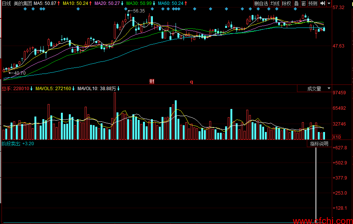Screen dimensions: 353x224
Task: Click the 指标说明 indicator description button
Action: [319, 144]
